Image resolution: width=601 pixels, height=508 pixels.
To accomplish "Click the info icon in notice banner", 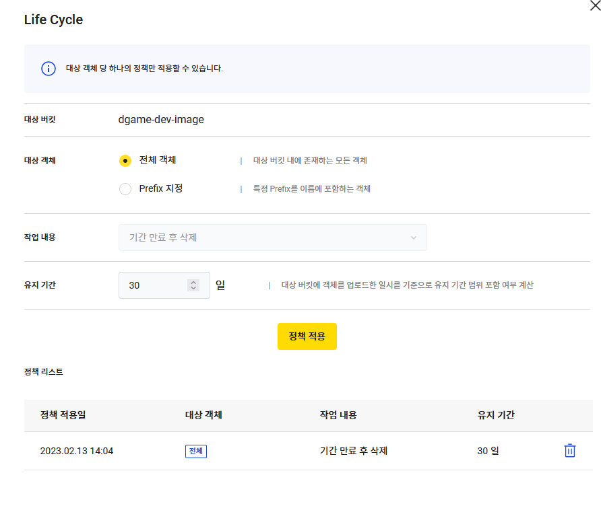I will coord(48,68).
